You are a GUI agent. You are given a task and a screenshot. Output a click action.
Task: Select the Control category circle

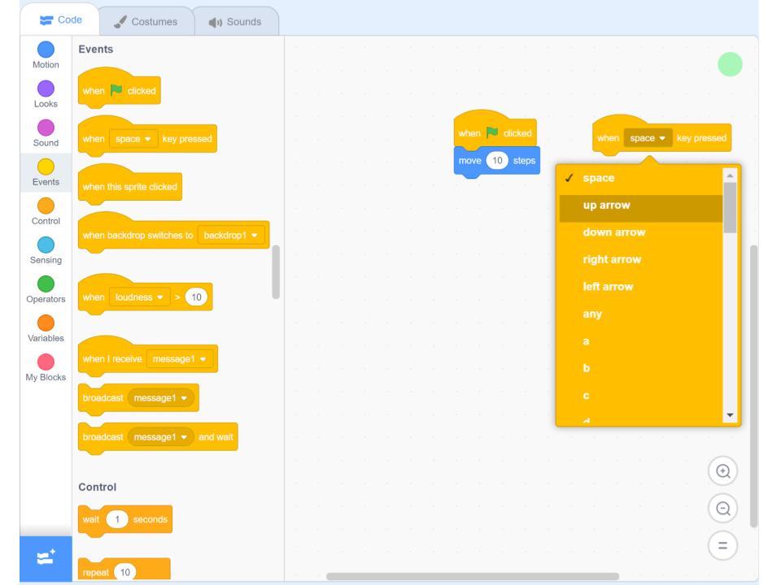point(46,206)
